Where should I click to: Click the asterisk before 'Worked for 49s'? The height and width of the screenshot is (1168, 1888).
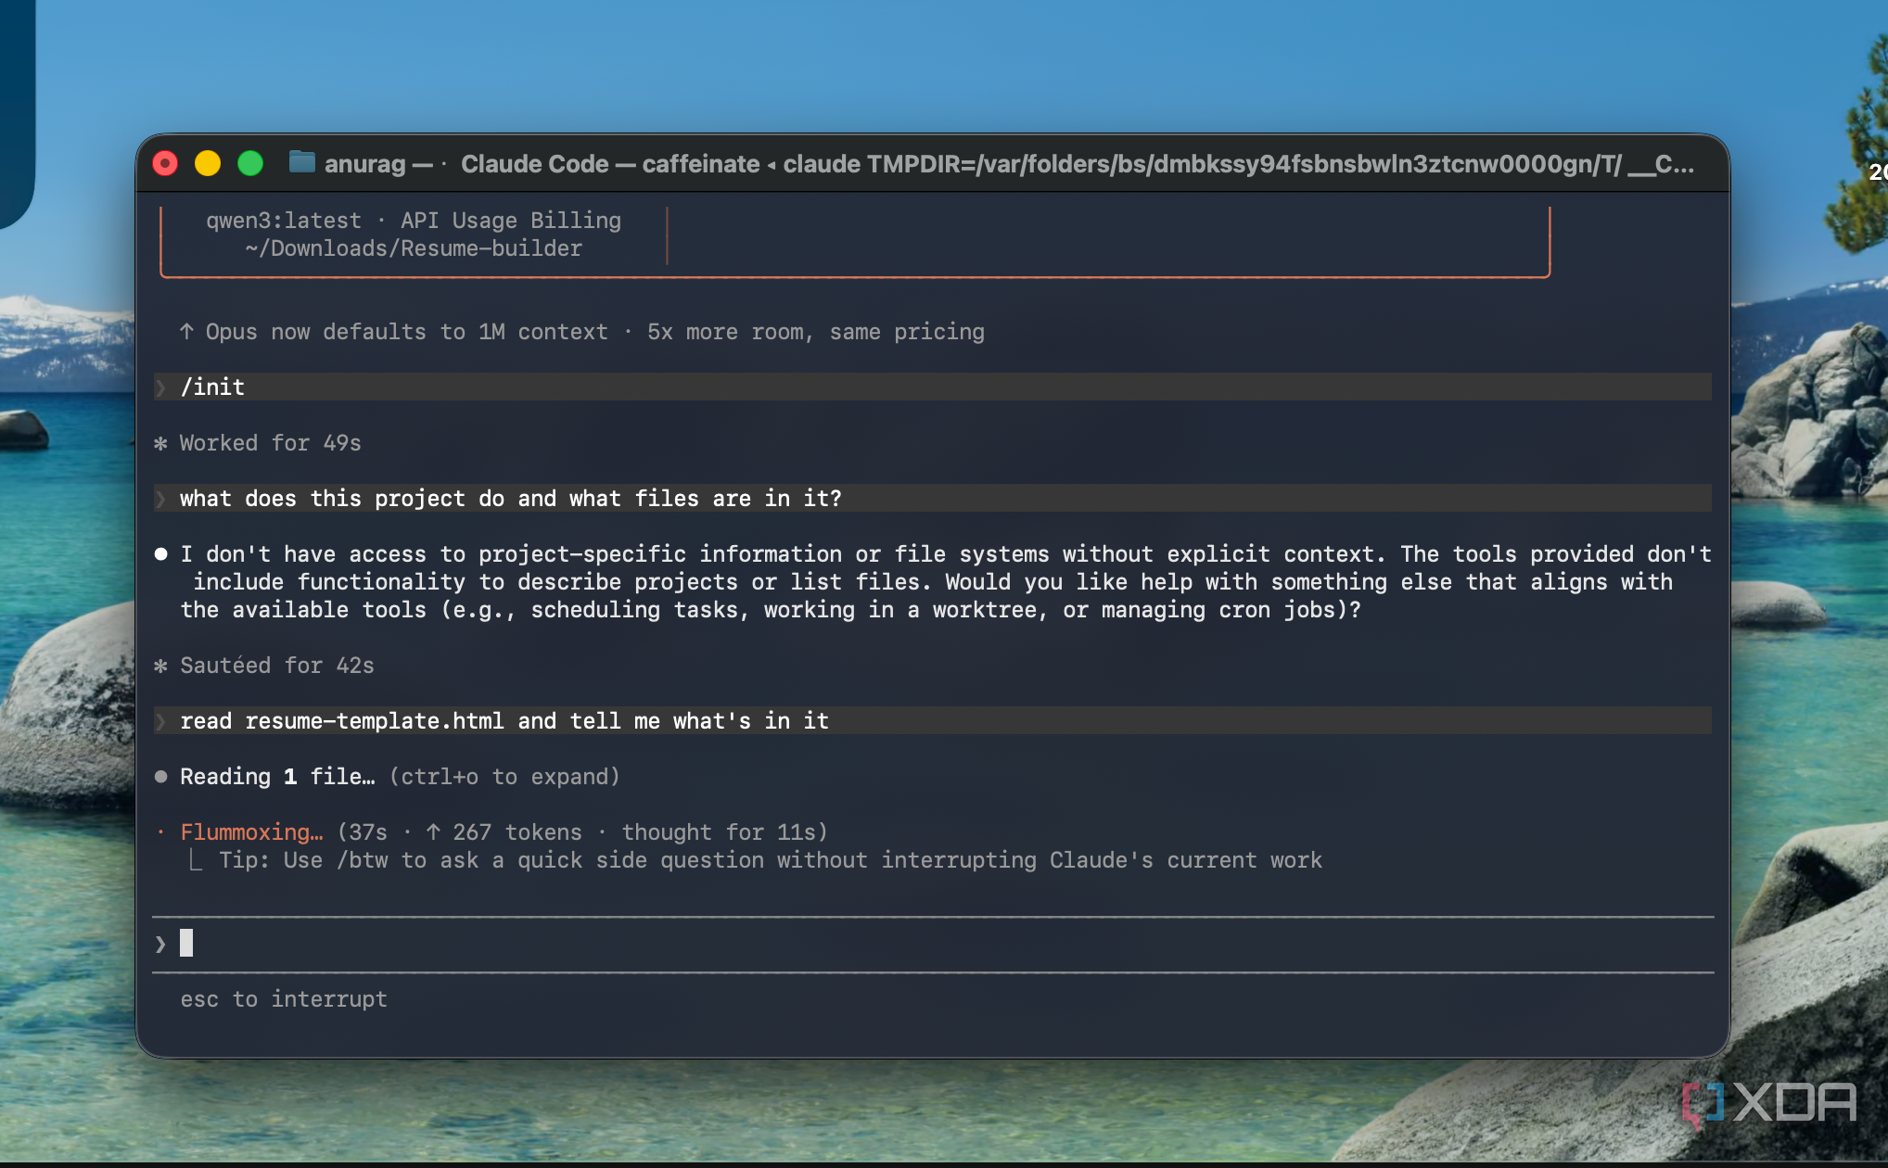[x=160, y=443]
